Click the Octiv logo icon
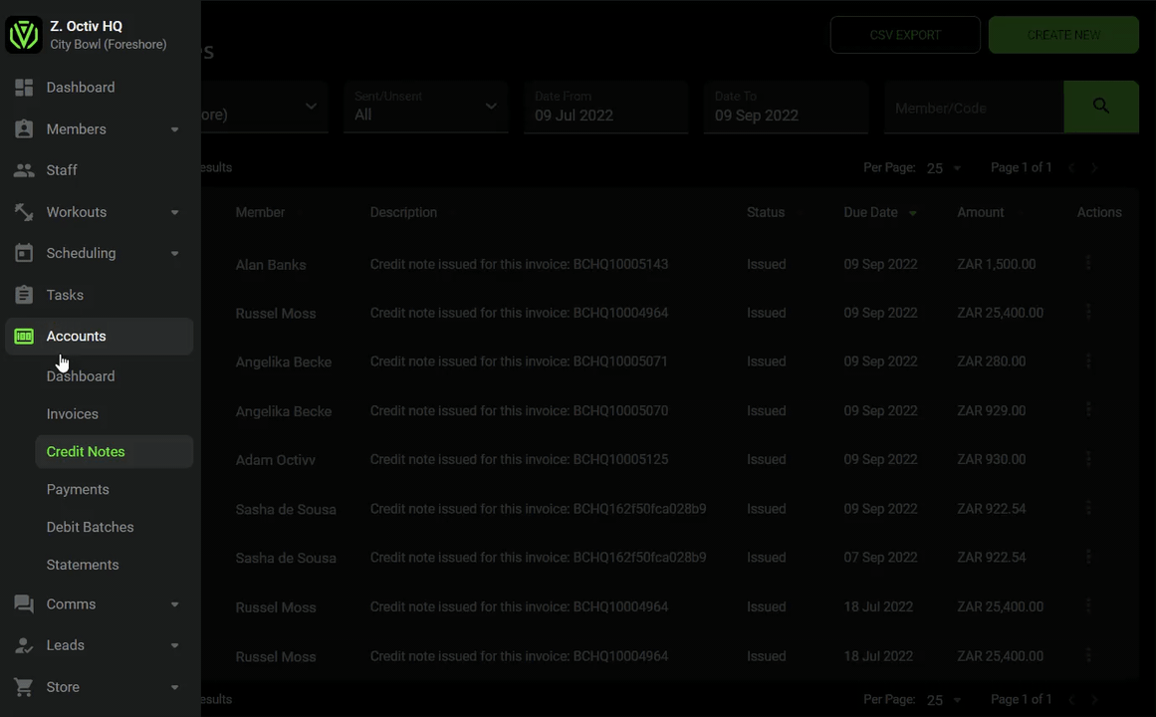The image size is (1156, 717). pyautogui.click(x=24, y=35)
